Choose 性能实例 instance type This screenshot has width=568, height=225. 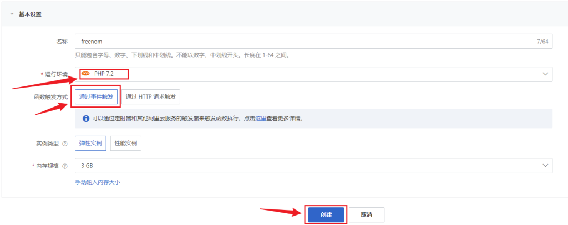[126, 143]
